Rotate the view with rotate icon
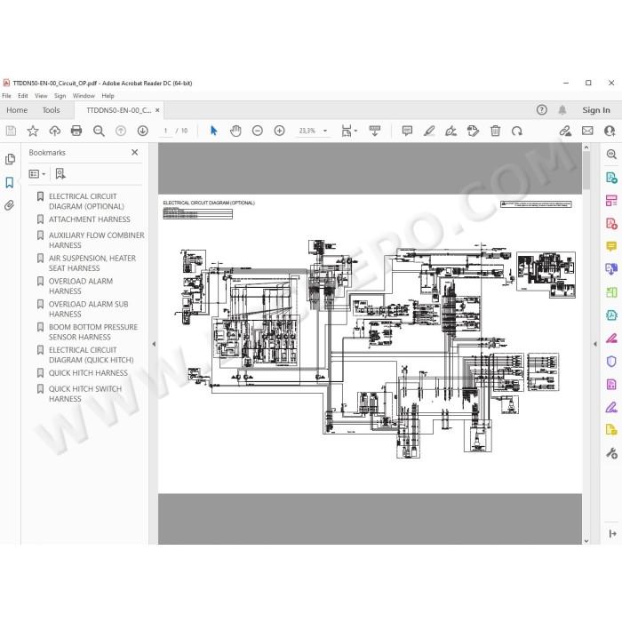 [x=517, y=131]
